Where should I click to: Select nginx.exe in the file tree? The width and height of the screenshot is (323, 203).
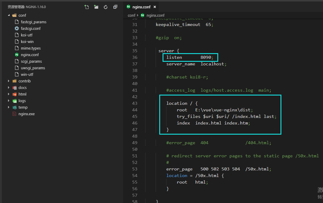[x=27, y=114]
